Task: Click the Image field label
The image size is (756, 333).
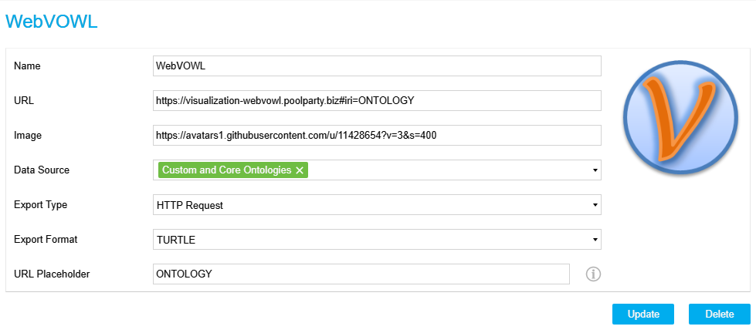Action: (28, 136)
